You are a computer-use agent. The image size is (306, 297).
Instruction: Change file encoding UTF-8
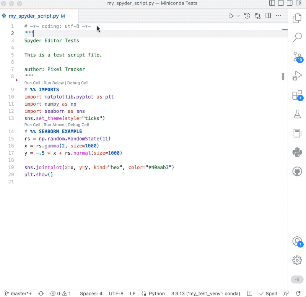[116, 294]
